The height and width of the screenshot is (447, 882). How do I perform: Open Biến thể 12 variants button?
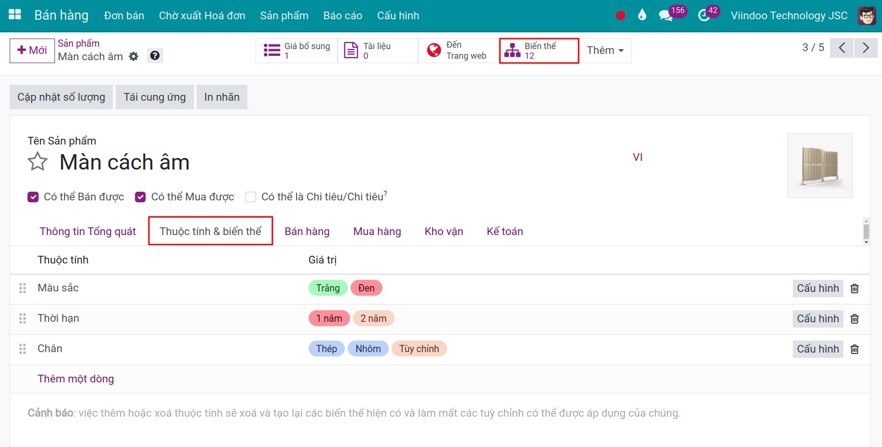click(x=539, y=51)
